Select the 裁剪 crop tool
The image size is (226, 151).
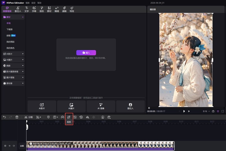[69, 117]
